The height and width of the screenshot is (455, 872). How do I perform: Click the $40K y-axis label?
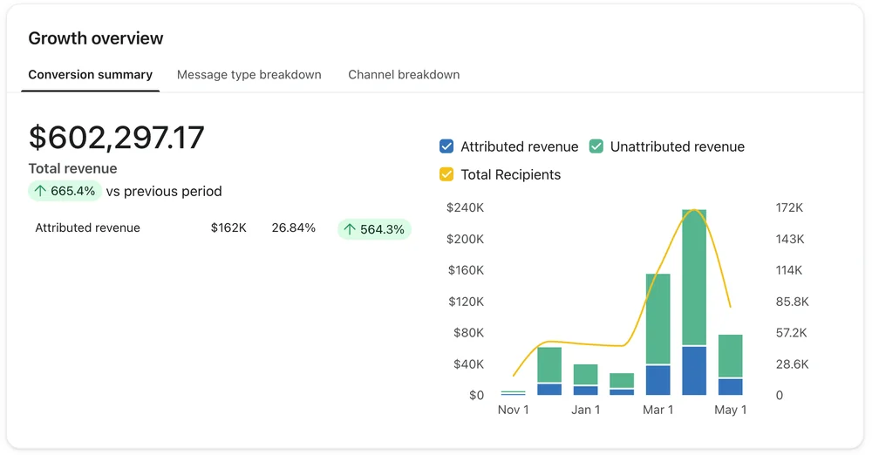[469, 363]
